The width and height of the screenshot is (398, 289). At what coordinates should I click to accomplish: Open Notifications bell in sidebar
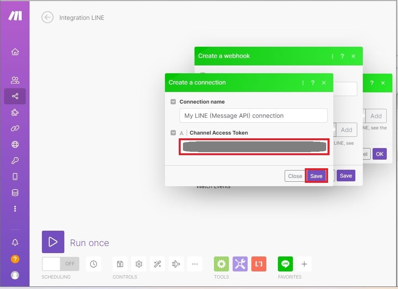[15, 242]
